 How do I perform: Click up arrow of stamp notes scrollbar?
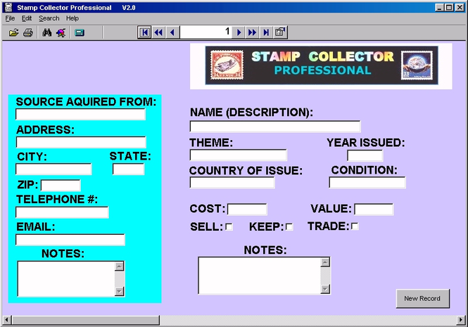pos(325,262)
